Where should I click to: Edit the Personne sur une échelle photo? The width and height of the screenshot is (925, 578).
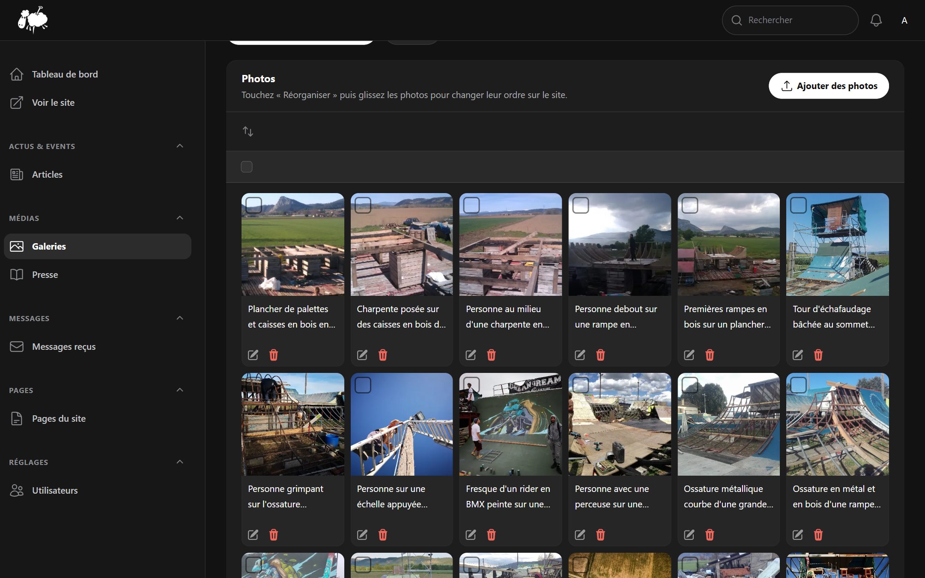coord(362,535)
